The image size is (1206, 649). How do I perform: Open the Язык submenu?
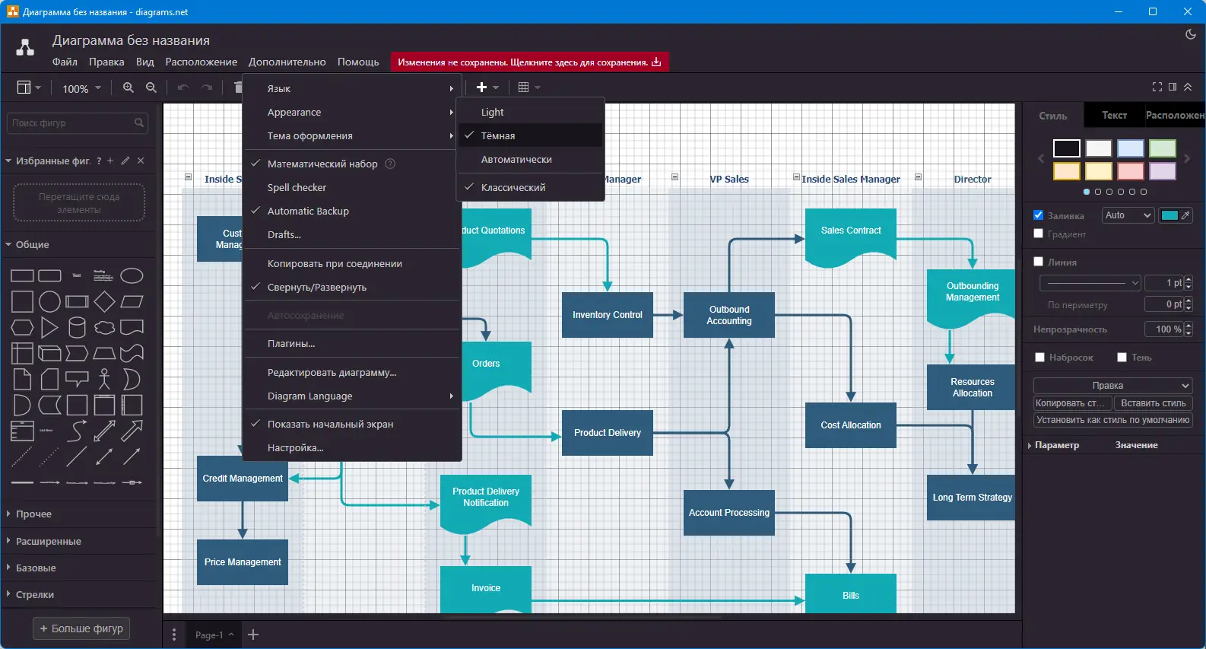coord(352,88)
